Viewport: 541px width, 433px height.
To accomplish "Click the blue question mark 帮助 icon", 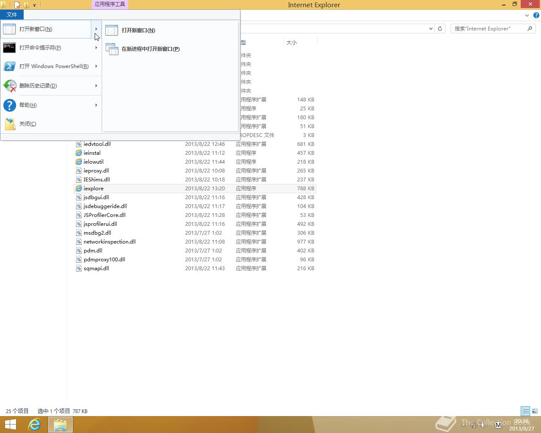I will pyautogui.click(x=9, y=105).
